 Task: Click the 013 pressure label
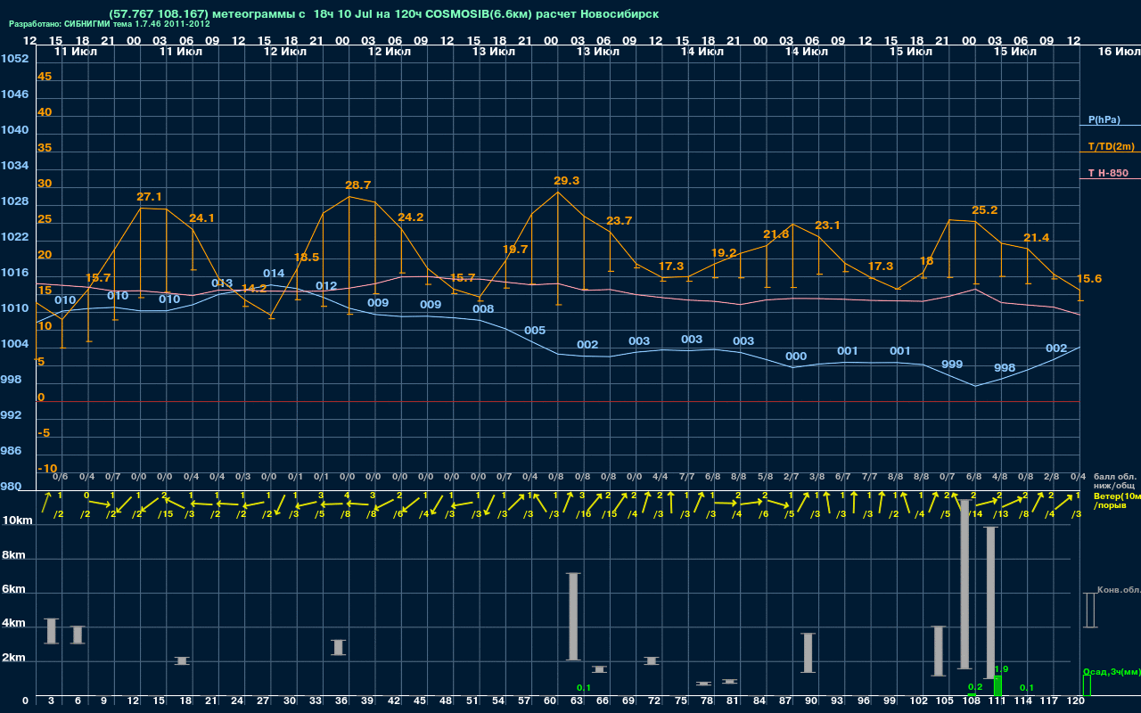(222, 283)
